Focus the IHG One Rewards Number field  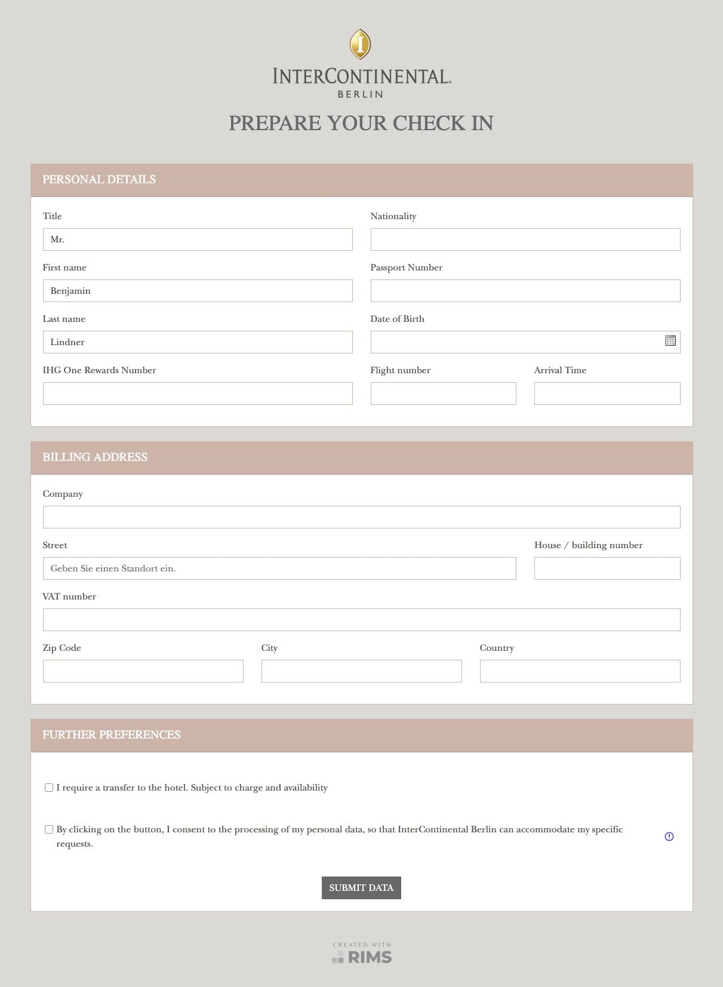198,393
